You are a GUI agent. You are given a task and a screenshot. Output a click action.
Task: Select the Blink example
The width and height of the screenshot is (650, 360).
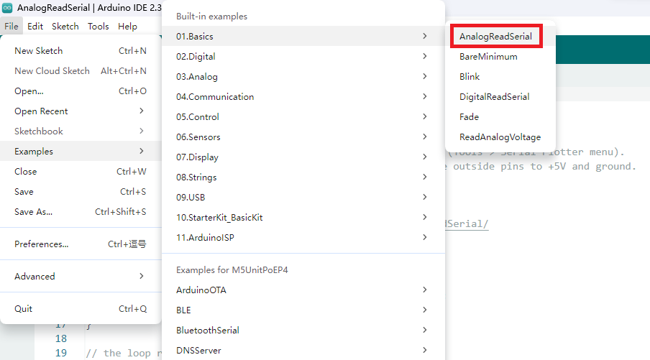(x=470, y=77)
